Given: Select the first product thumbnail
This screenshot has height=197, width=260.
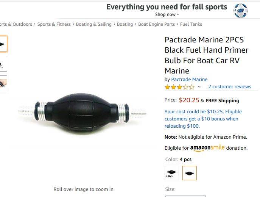Looking at the screenshot, I should pos(3,44).
